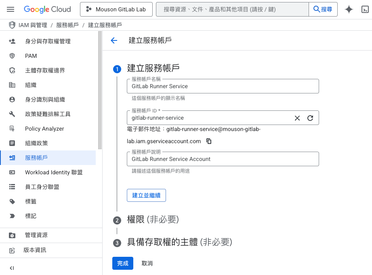Open the Mouson GitLab Lab project picker
The height and width of the screenshot is (275, 372).
point(116,9)
